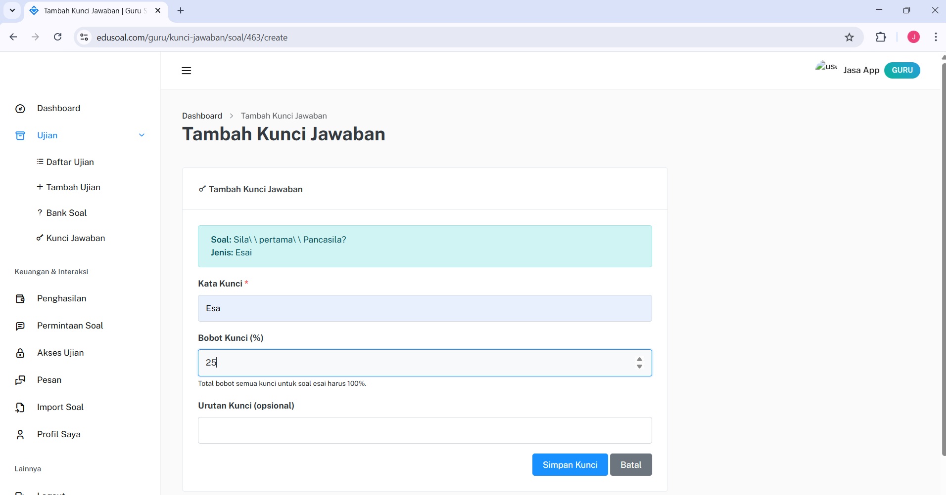The width and height of the screenshot is (946, 495).
Task: Click the Kata Kunci text field
Action: point(425,308)
